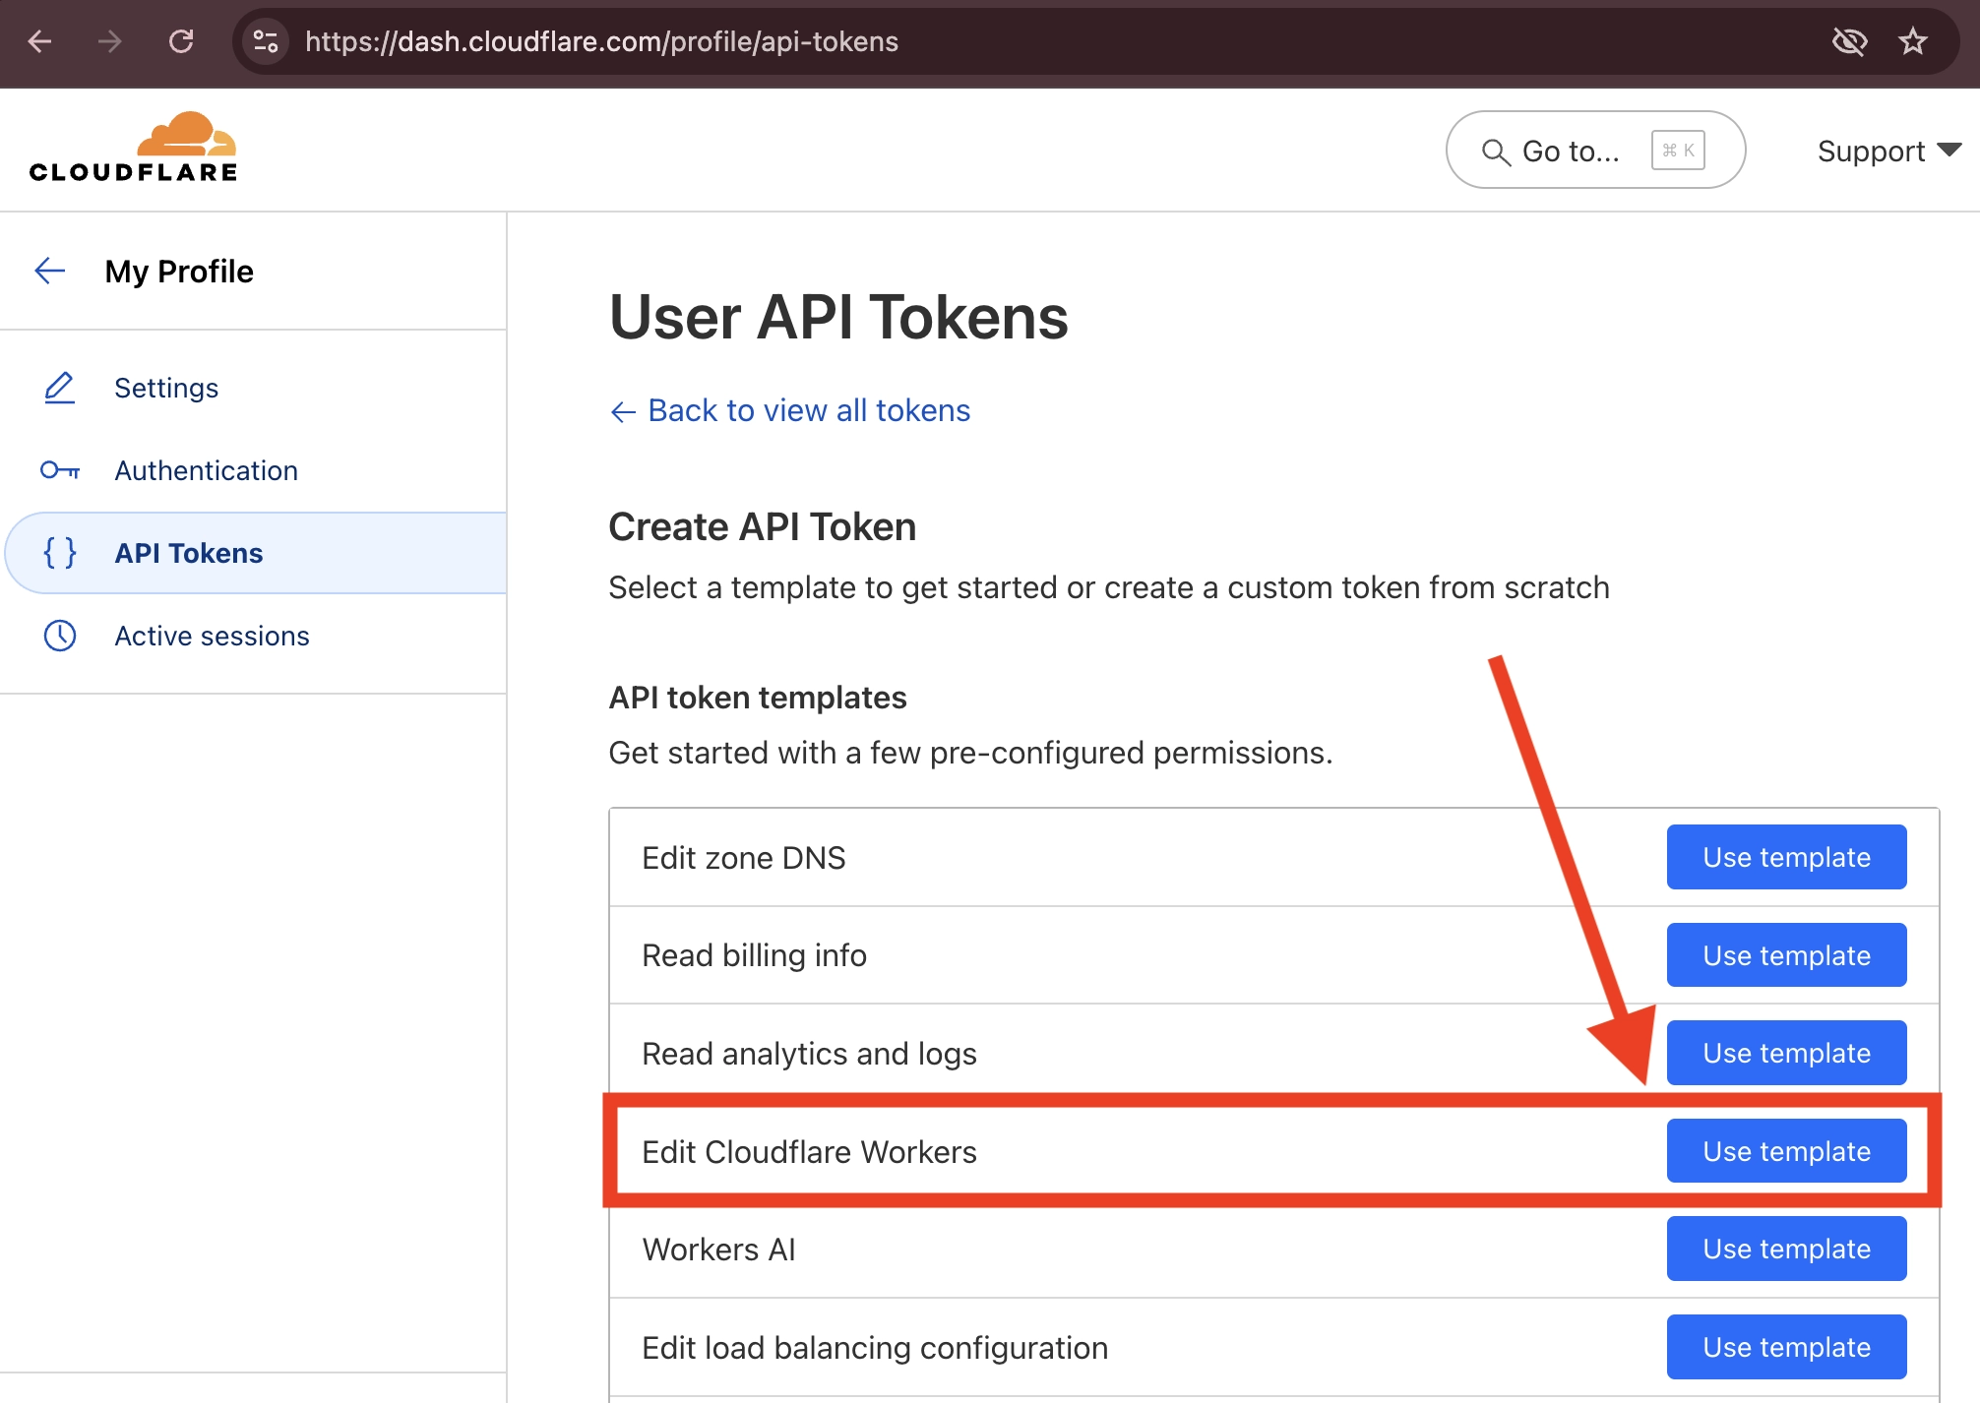Image resolution: width=1980 pixels, height=1403 pixels.
Task: Select API Tokens in the sidebar
Action: tap(256, 553)
